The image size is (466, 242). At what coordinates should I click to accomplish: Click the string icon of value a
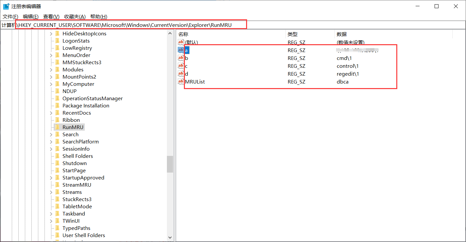[181, 50]
